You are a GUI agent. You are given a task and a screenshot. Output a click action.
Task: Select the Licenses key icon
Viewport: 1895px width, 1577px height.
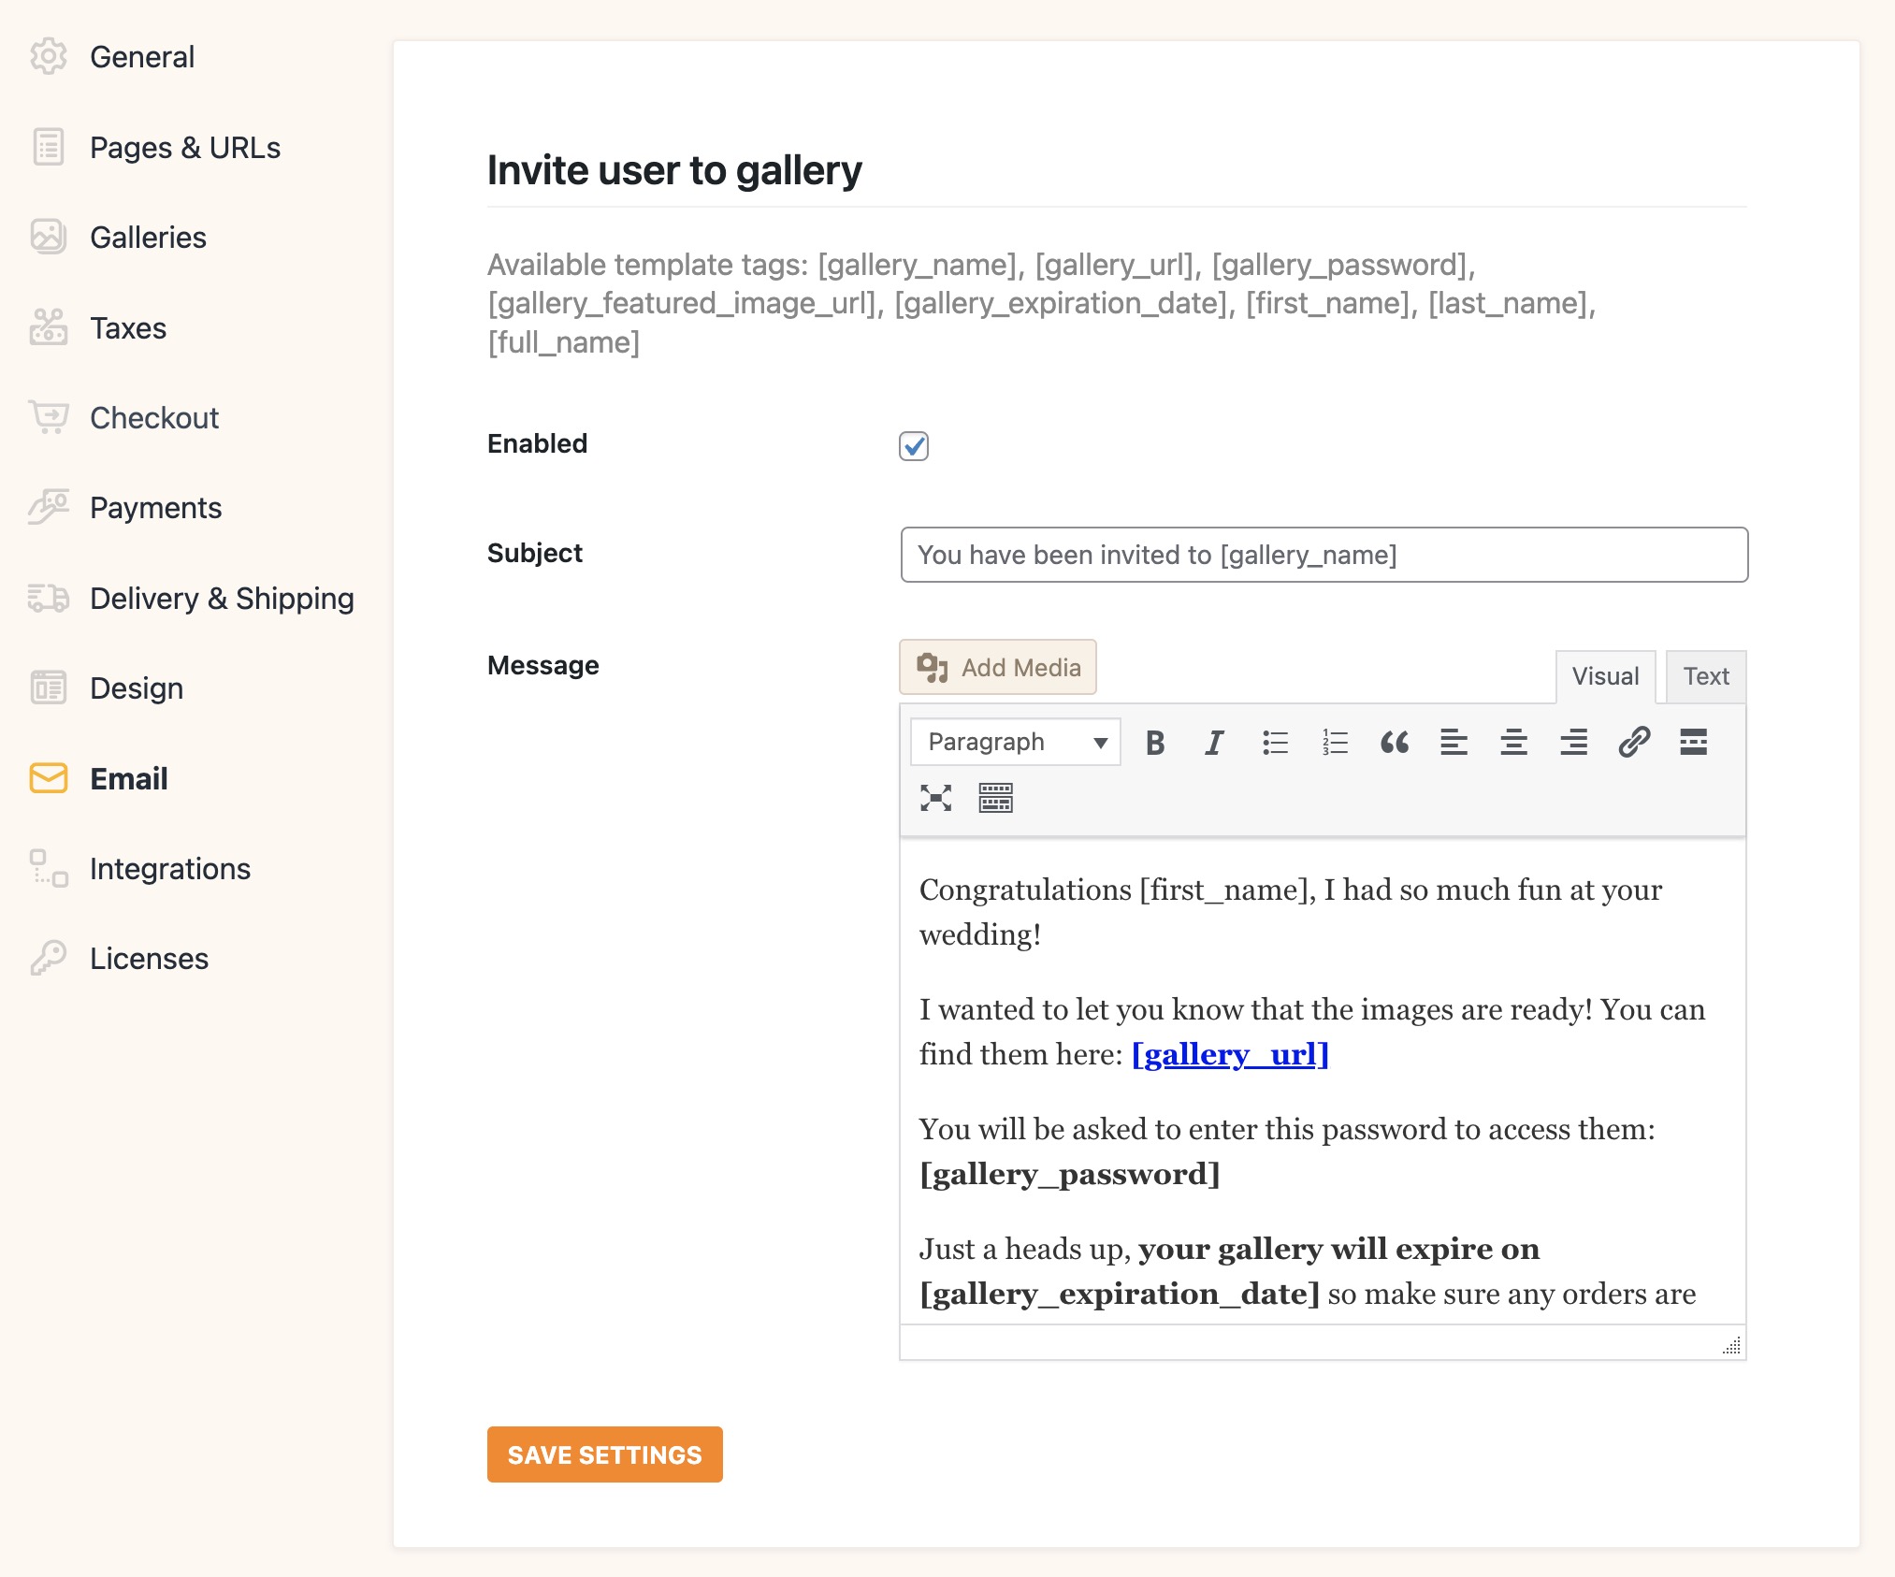[48, 958]
